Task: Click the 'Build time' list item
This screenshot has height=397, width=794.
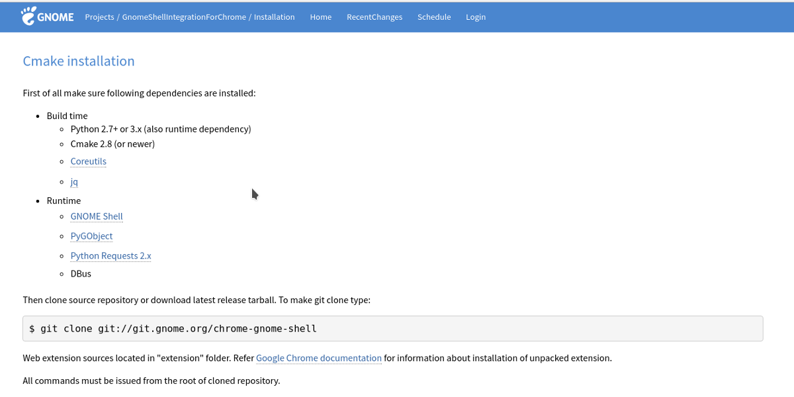Action: (x=67, y=116)
